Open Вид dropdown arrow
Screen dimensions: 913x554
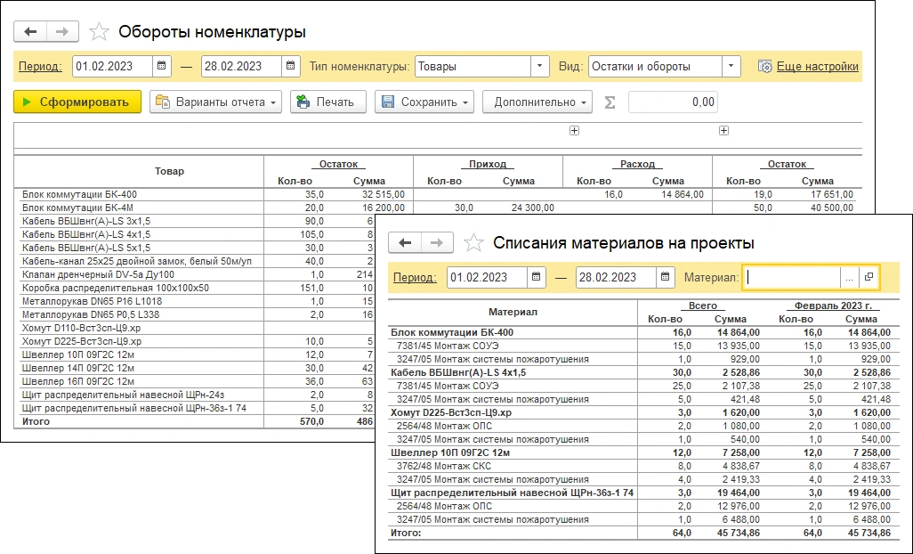[731, 66]
